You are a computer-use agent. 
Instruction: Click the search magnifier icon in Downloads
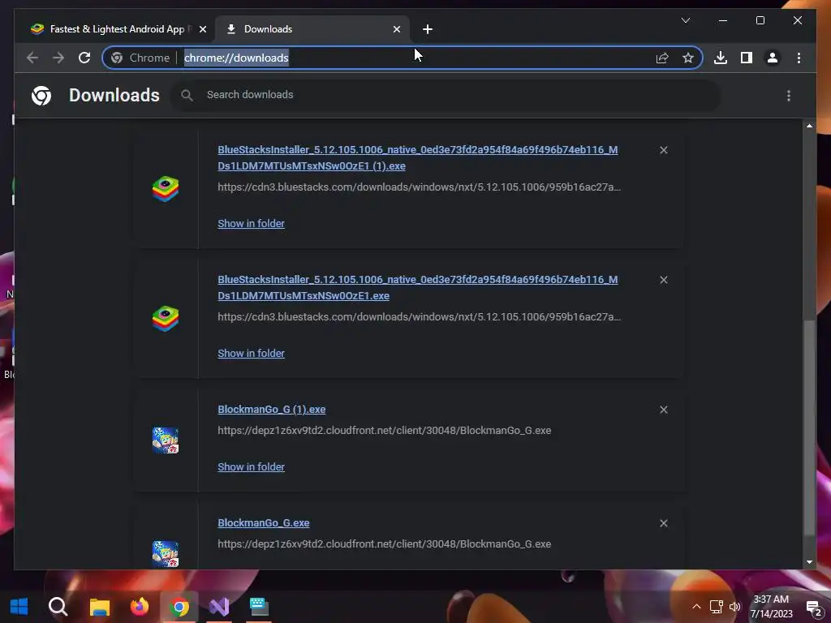click(187, 96)
